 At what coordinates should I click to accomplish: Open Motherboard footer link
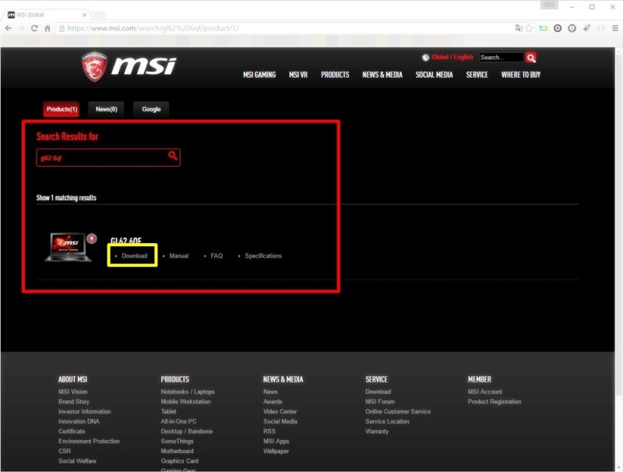[178, 451]
